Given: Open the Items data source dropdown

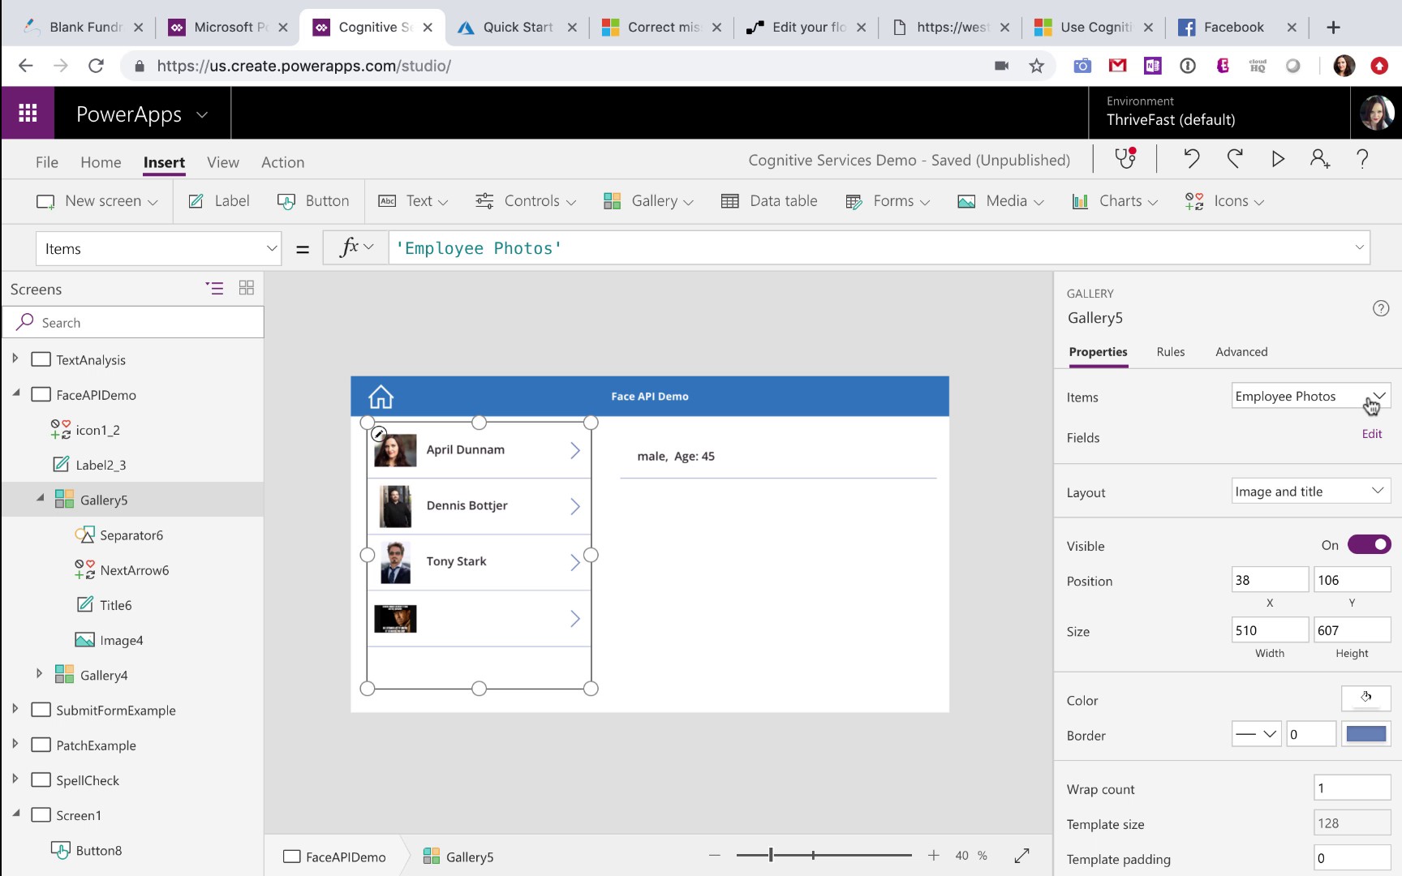Looking at the screenshot, I should (x=1310, y=397).
